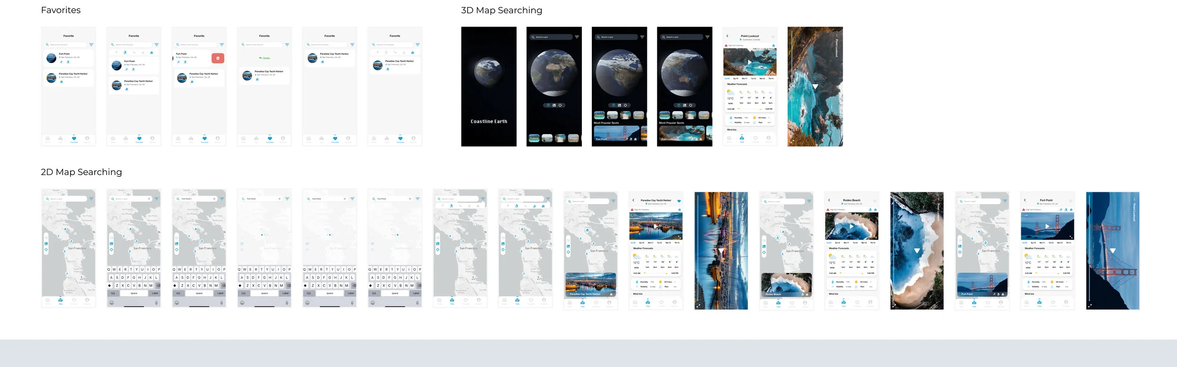This screenshot has height=367, width=1177.
Task: Open Point Lookout card under Most Popular Spots
Action: coord(682,133)
